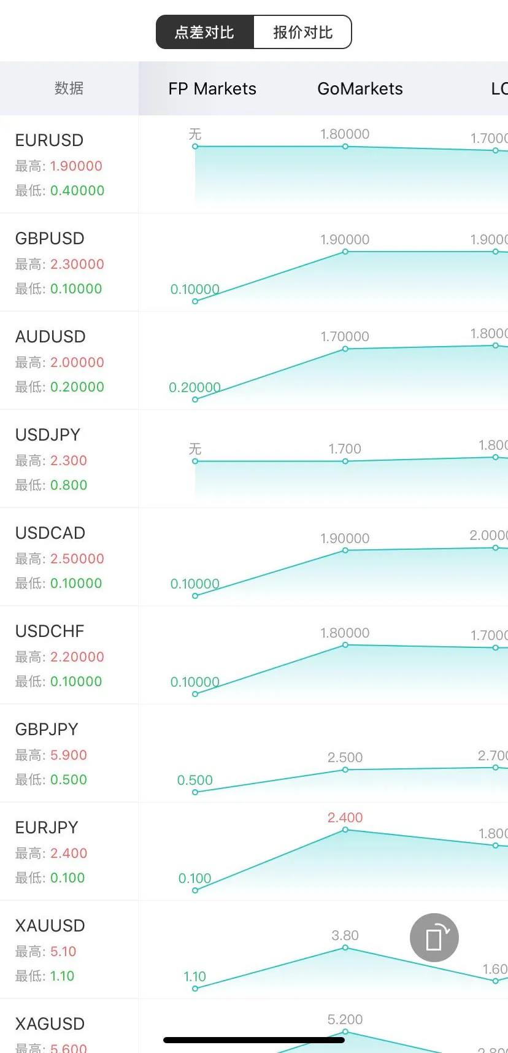508x1053 pixels.
Task: Open the EURJPY row
Action: click(254, 852)
